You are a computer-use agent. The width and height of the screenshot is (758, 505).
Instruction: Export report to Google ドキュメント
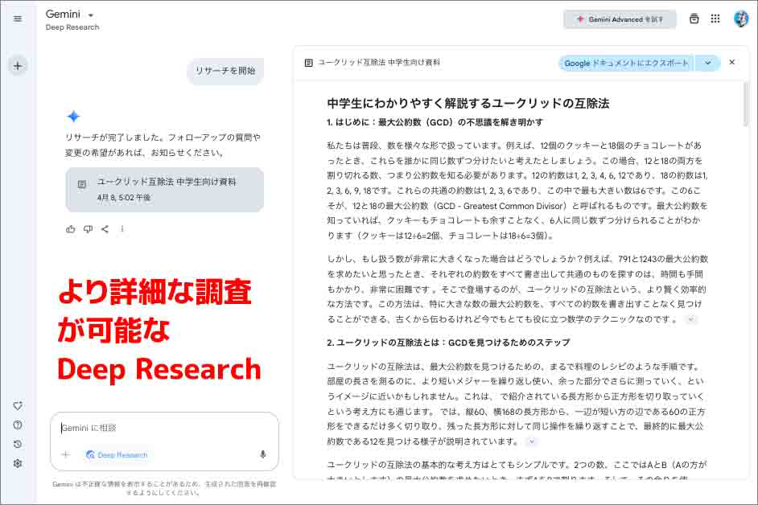pos(626,63)
